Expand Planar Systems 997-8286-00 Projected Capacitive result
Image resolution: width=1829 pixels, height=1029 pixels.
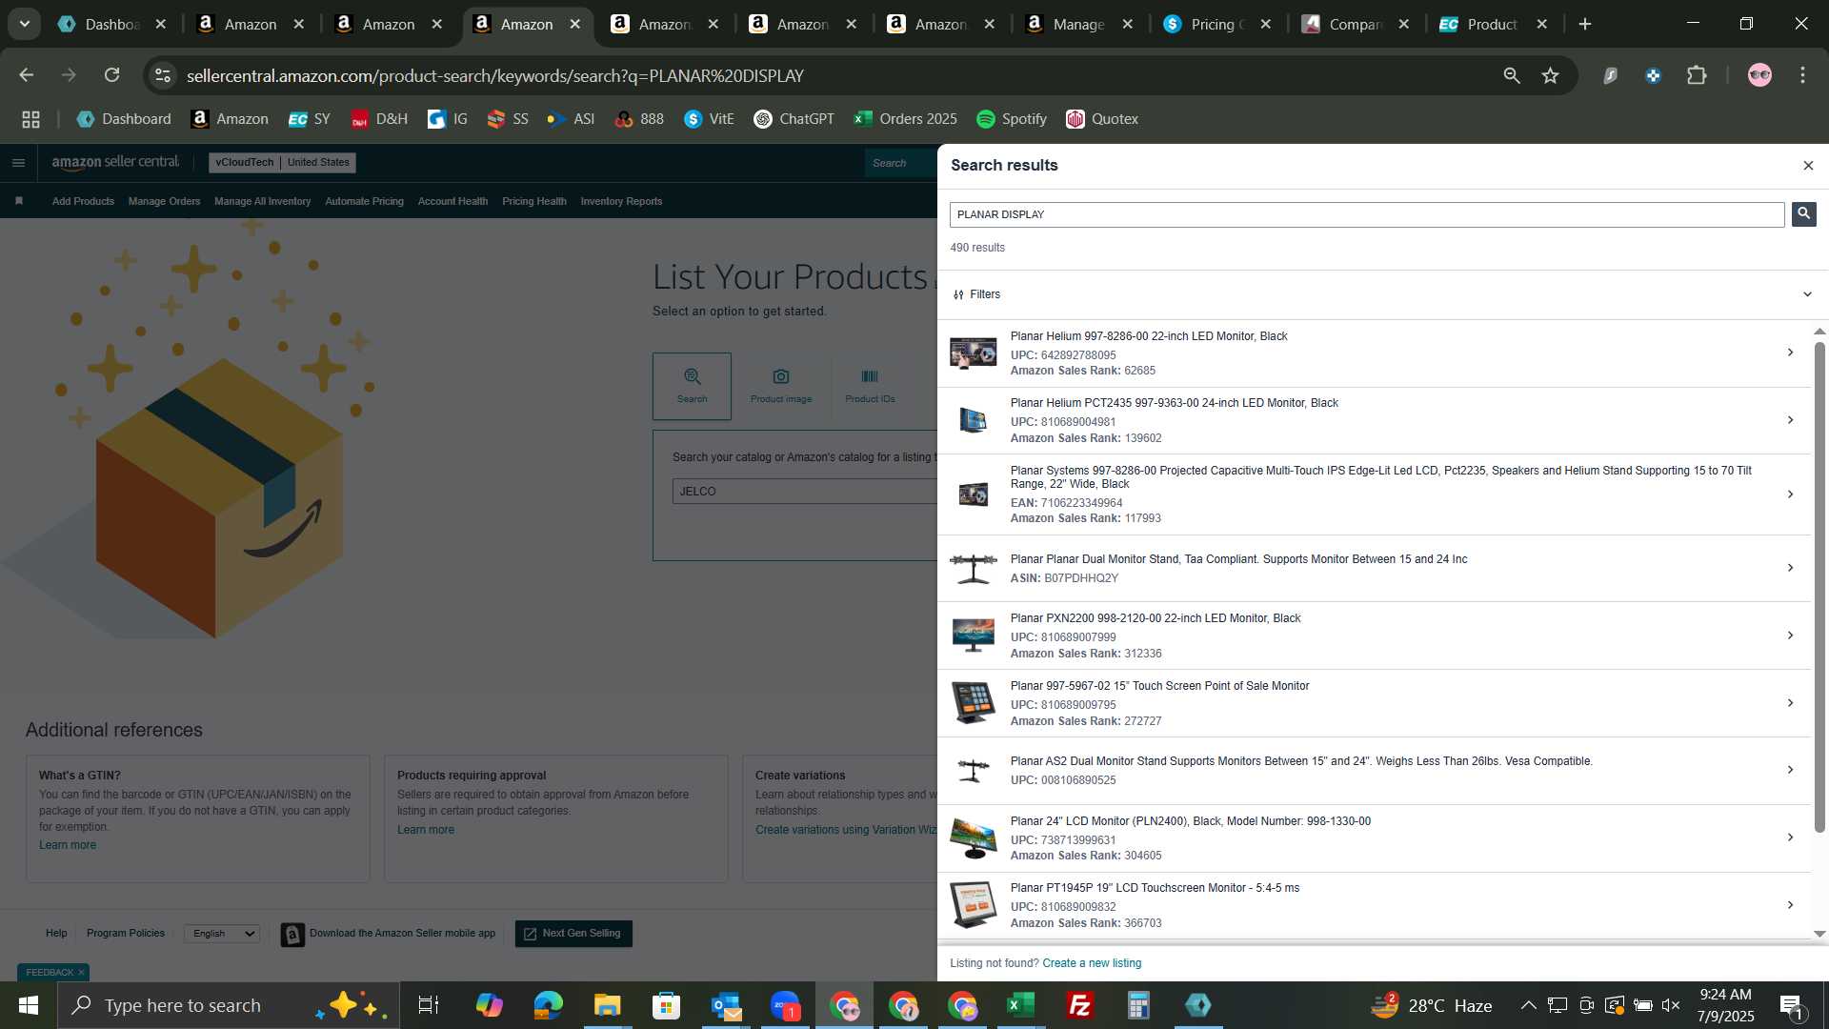1790,494
